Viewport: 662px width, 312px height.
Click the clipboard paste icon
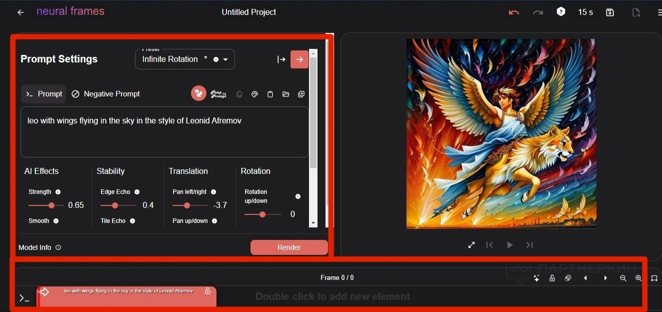[270, 94]
